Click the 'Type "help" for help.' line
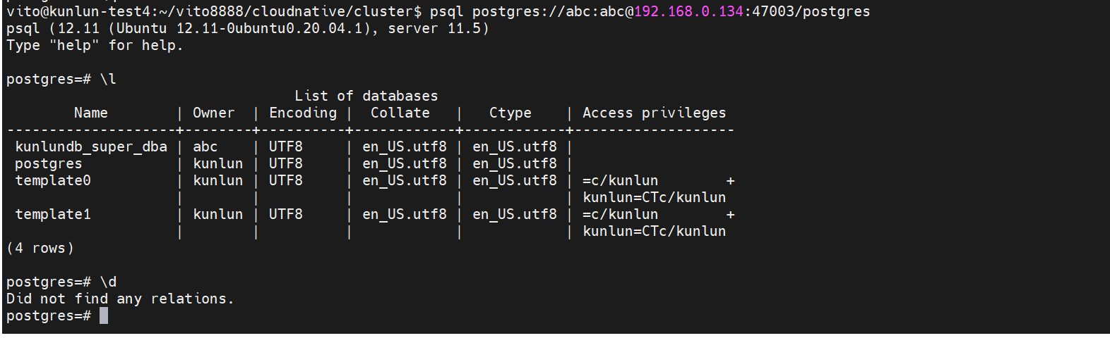This screenshot has width=1110, height=338. [x=95, y=45]
